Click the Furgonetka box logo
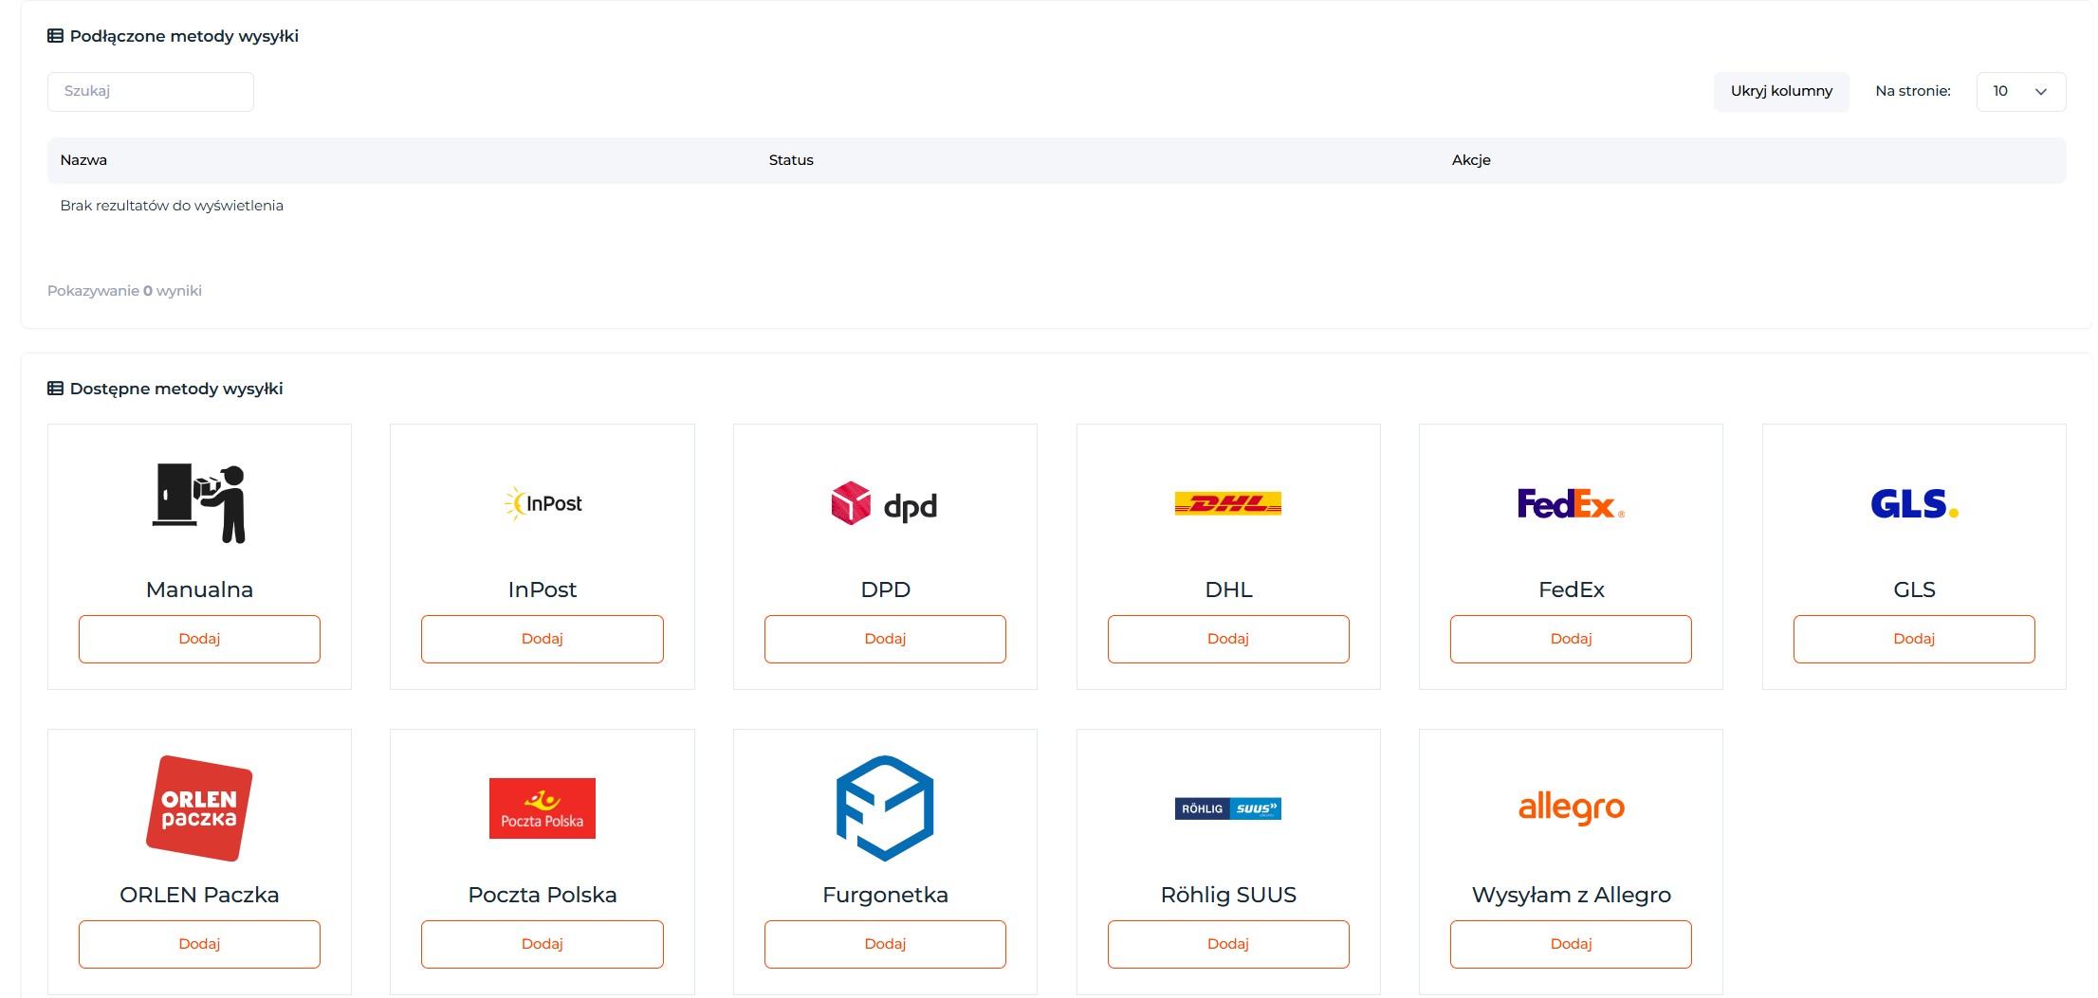Viewport: 2098px width, 998px height. [885, 808]
